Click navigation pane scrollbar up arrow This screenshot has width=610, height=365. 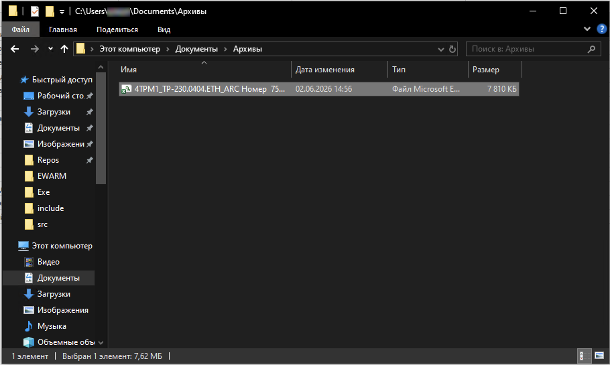pos(101,67)
